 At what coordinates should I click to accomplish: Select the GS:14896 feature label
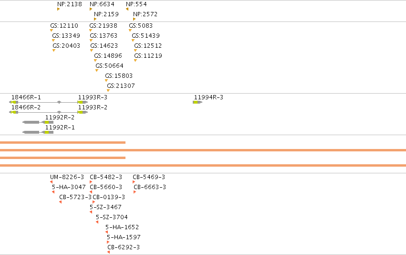(x=108, y=56)
